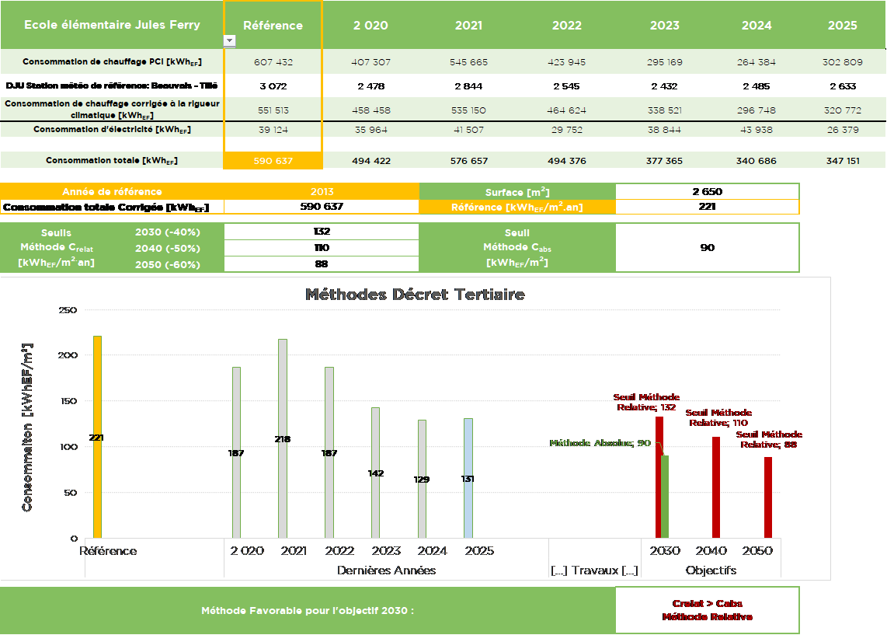The width and height of the screenshot is (887, 635).
Task: Select reference total consumption cell 590 637
Action: click(x=273, y=161)
